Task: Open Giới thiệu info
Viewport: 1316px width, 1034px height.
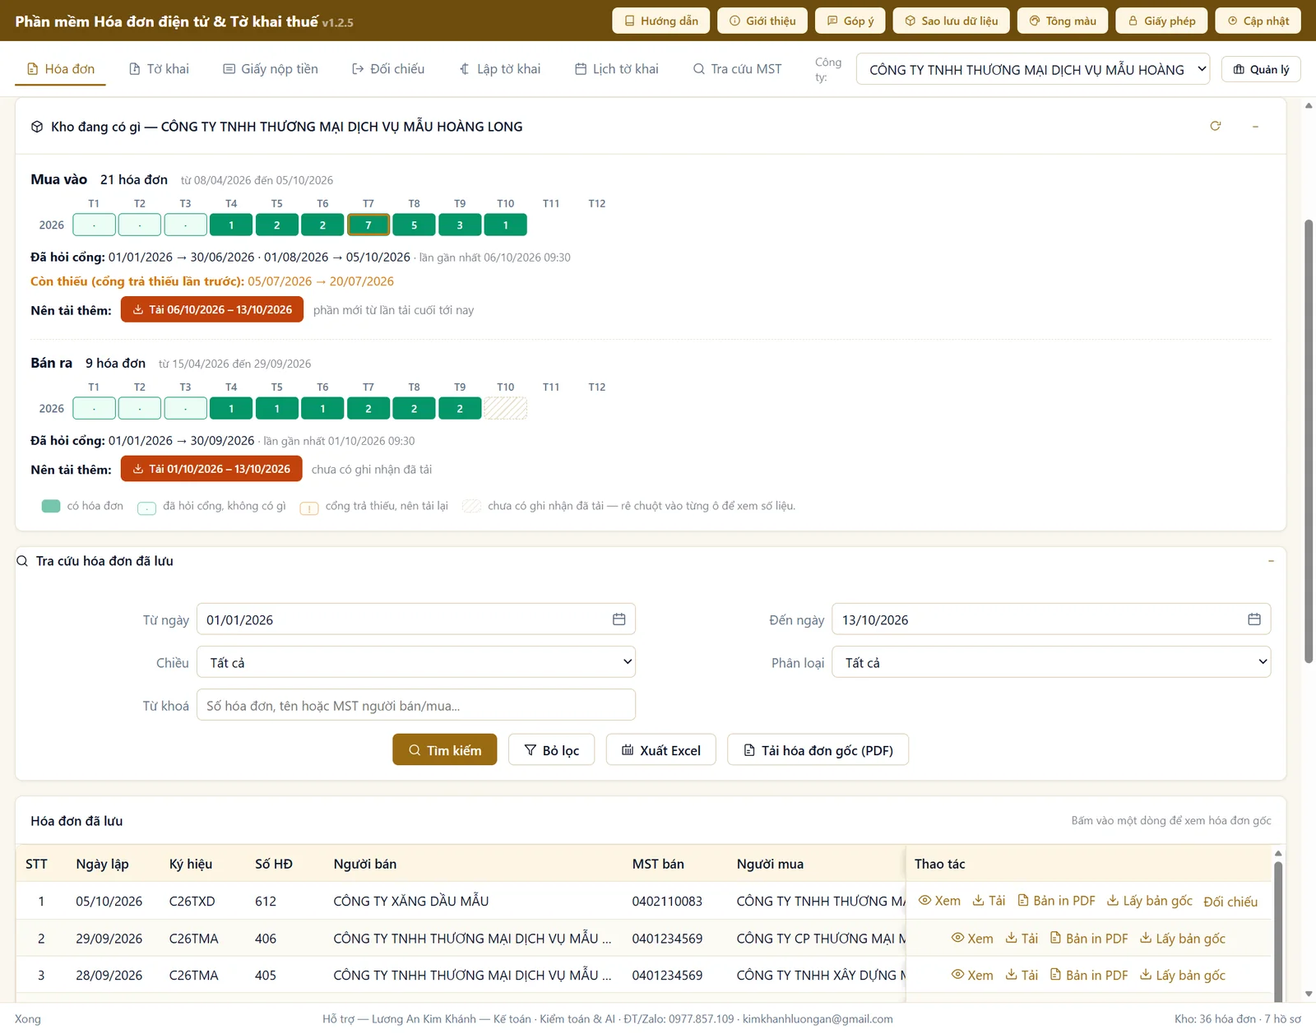Action: click(762, 21)
